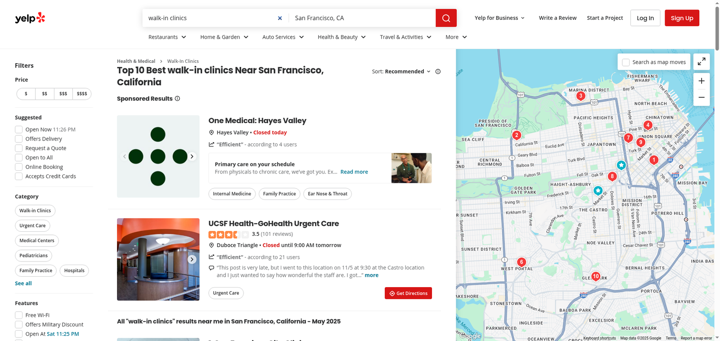720x341 pixels.
Task: Select map pin number 10
Action: point(596,276)
